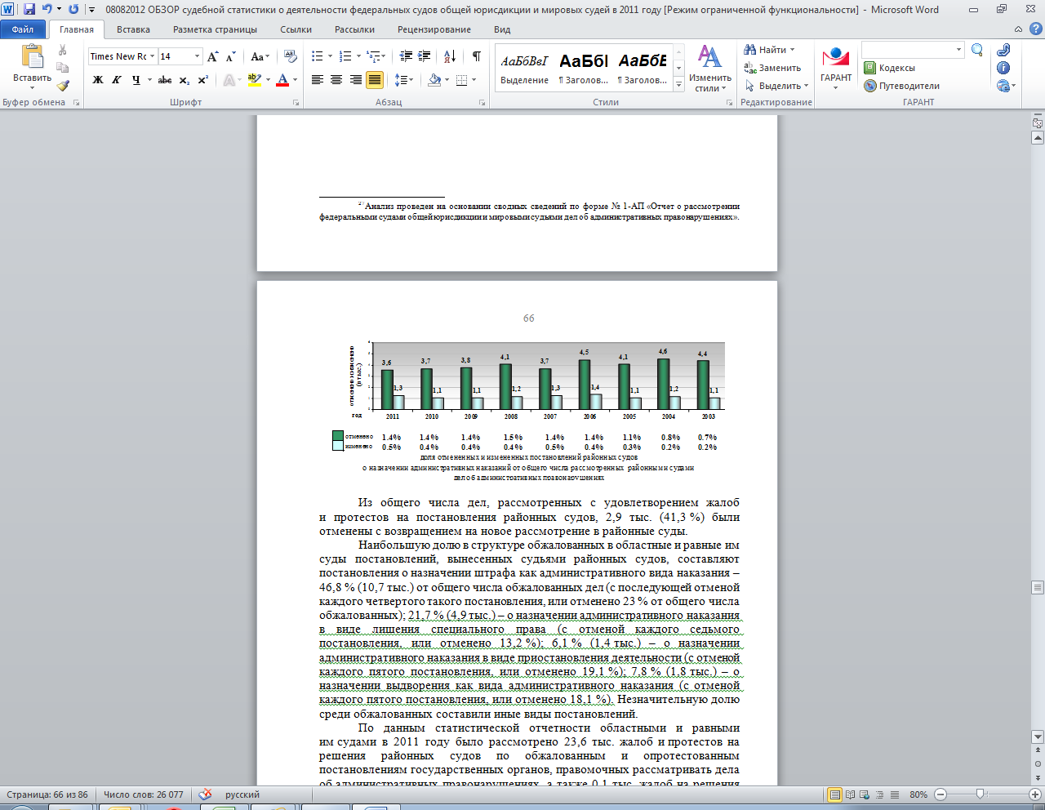Increase paragraph indent
The width and height of the screenshot is (1045, 810).
[425, 56]
